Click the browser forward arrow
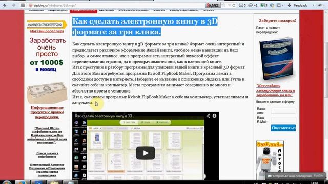The image size is (328, 184). [x=14, y=5]
